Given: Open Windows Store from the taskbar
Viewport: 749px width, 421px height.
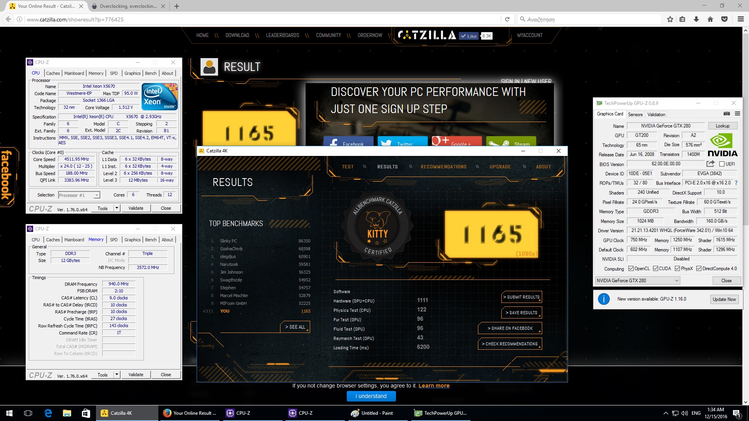Looking at the screenshot, I should pyautogui.click(x=86, y=413).
